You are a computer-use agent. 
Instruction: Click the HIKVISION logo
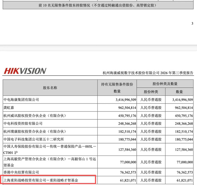(25, 71)
